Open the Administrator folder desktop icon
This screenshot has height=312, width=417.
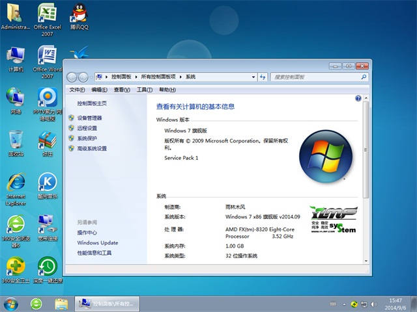click(x=15, y=16)
